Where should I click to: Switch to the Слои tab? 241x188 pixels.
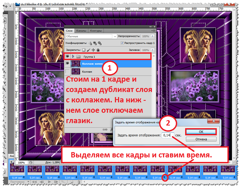click(69, 31)
